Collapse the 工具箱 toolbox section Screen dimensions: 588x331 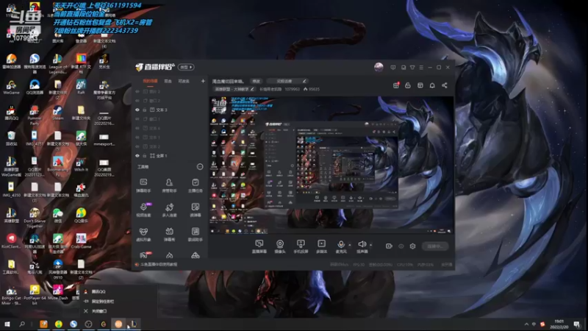click(x=200, y=167)
